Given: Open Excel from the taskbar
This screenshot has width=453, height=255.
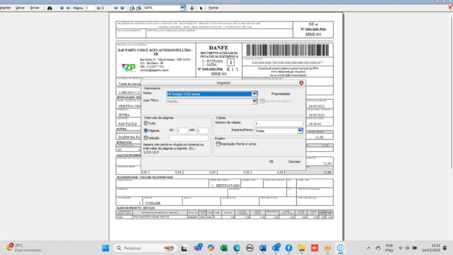Looking at the screenshot, I should [x=223, y=248].
